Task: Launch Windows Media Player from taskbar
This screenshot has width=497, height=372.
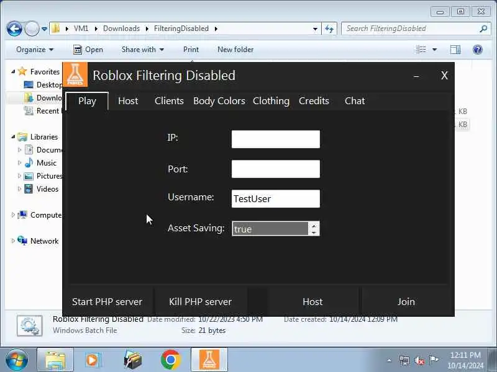Action: point(93,360)
